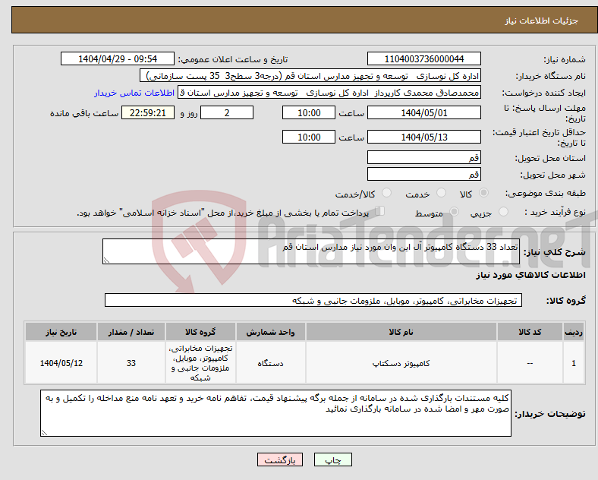Screen dimensions: 598x480
Task: Click the quantity cell showing 33
Action: (131, 363)
